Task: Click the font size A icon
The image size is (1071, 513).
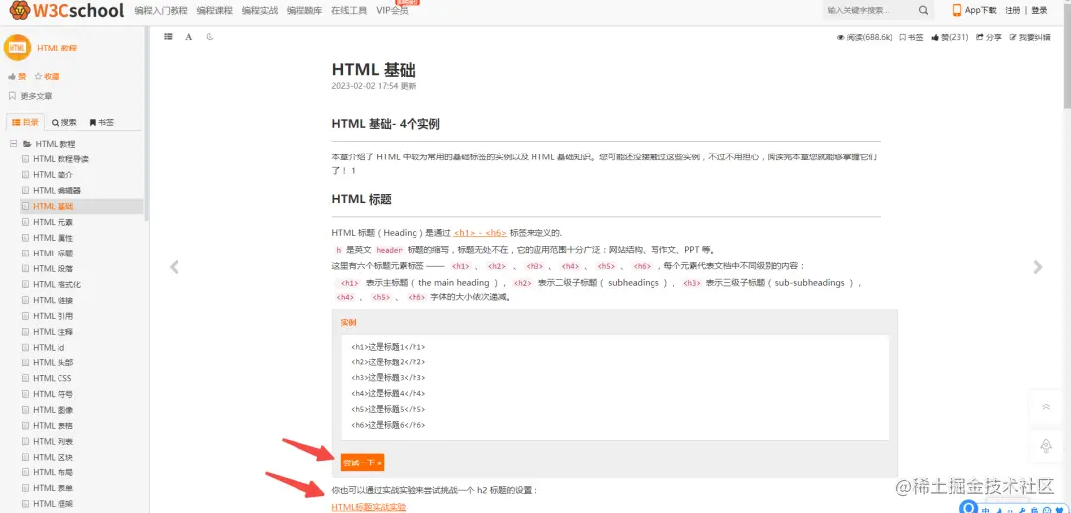Action: [x=189, y=37]
